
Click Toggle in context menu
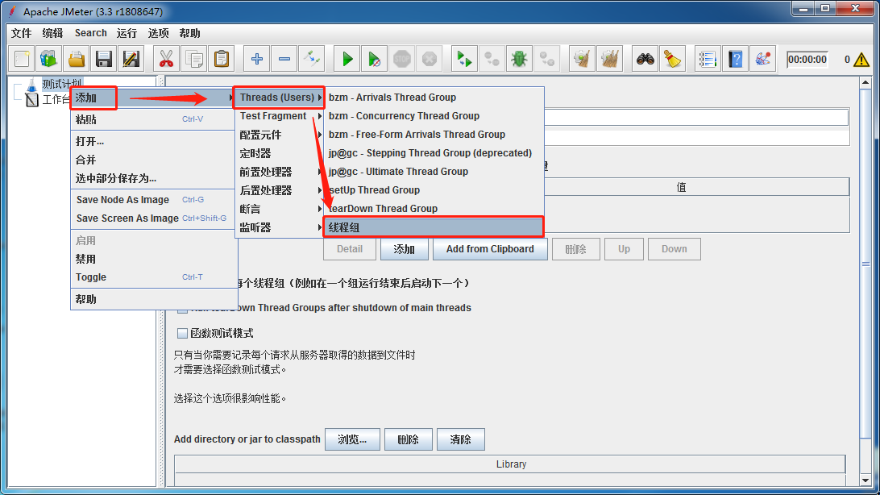(x=152, y=277)
